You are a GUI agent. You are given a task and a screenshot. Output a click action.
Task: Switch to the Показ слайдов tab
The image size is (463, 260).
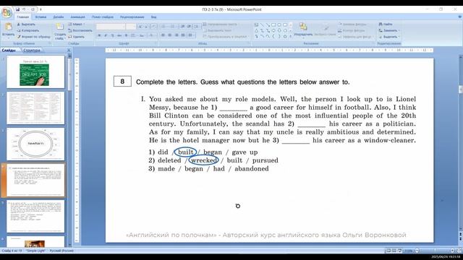click(x=103, y=17)
